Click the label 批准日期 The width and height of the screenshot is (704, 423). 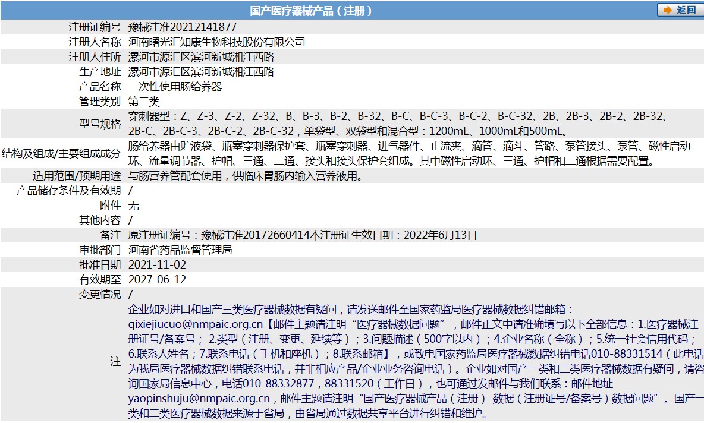100,264
